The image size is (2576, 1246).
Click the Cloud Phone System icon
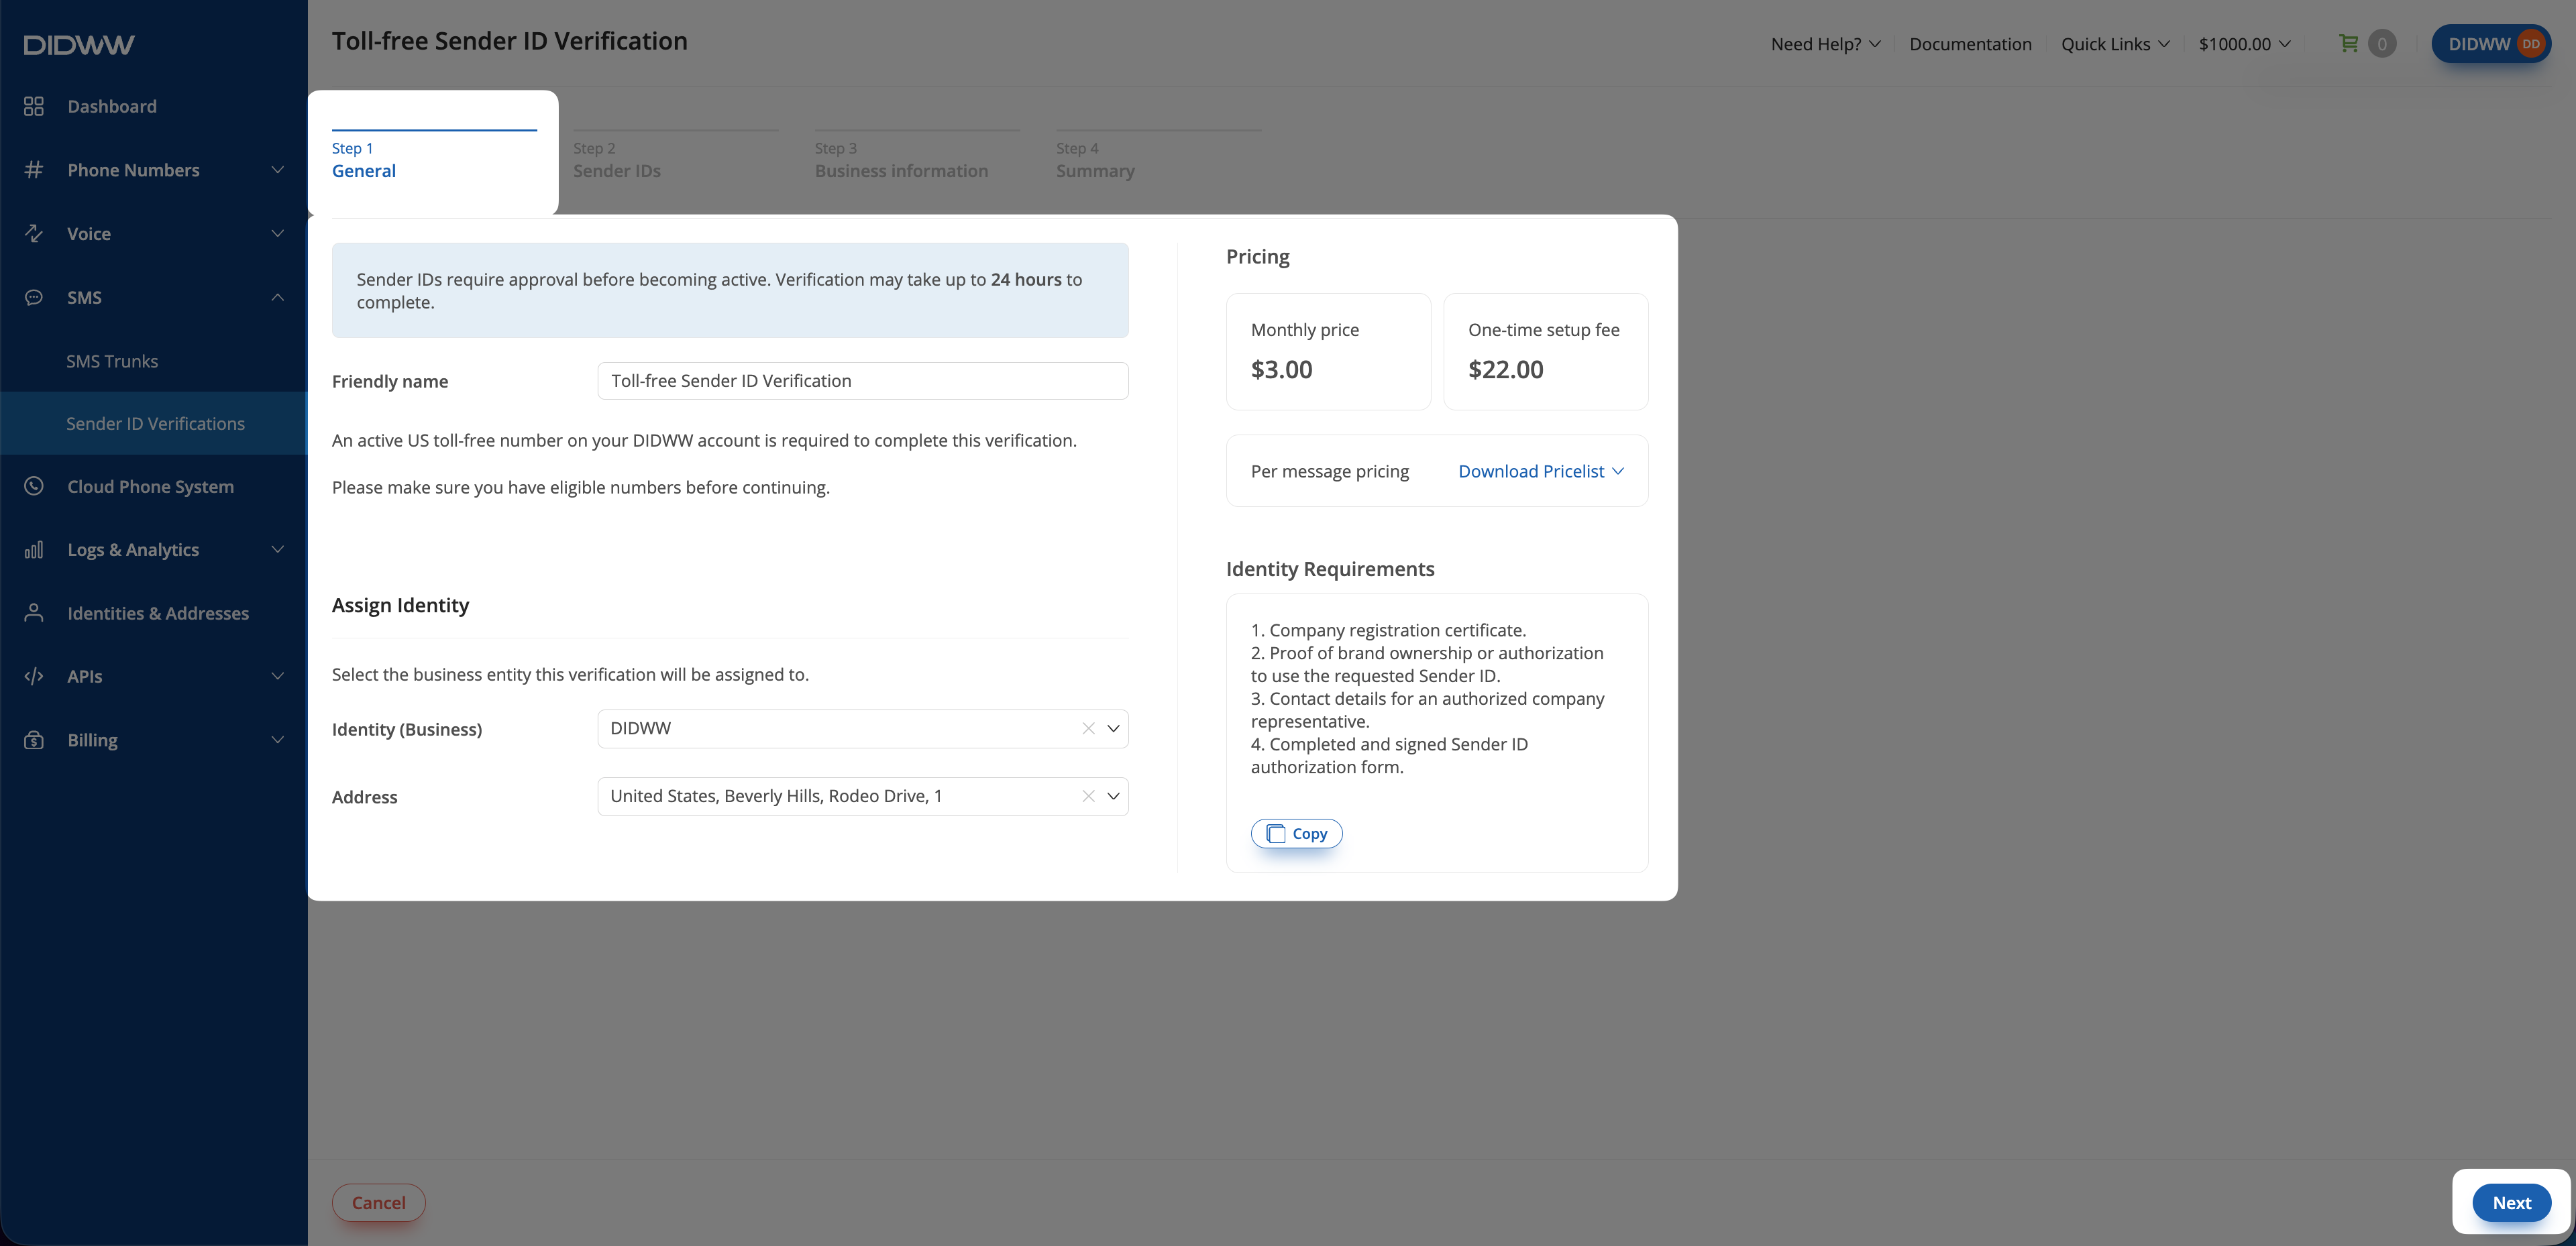34,486
